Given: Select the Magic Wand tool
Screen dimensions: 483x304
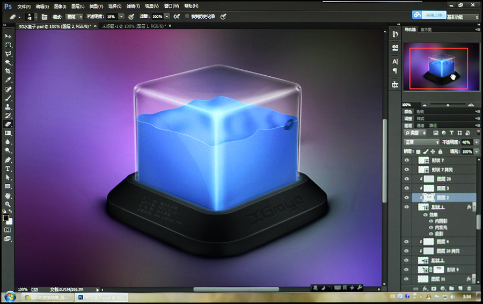Looking at the screenshot, I should click(8, 62).
